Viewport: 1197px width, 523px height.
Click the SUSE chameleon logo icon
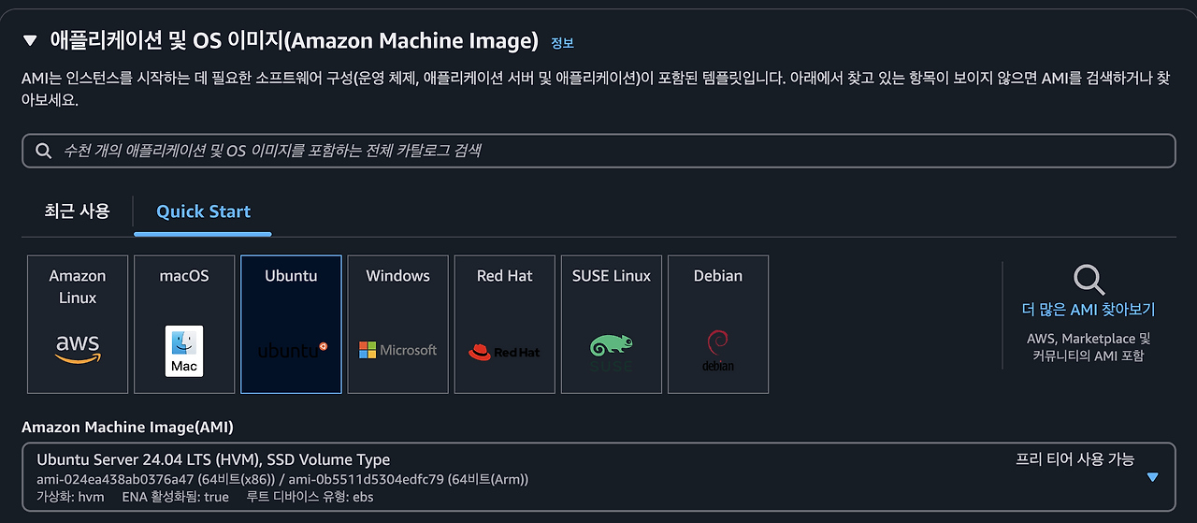coord(612,352)
